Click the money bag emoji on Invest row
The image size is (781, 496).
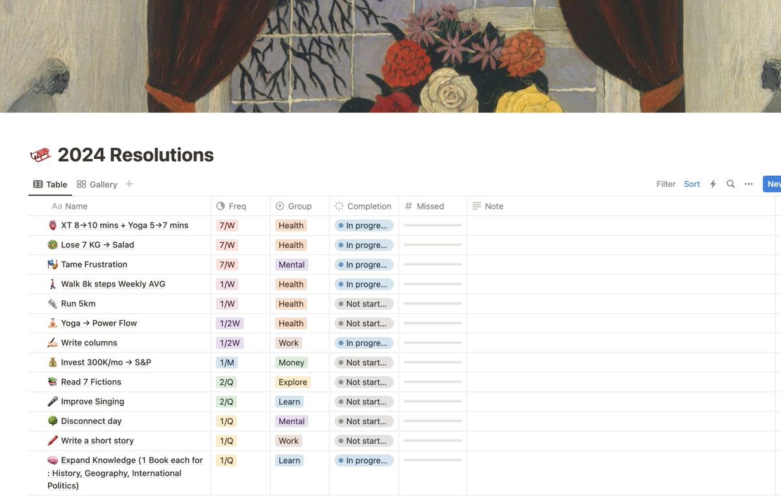pyautogui.click(x=53, y=362)
